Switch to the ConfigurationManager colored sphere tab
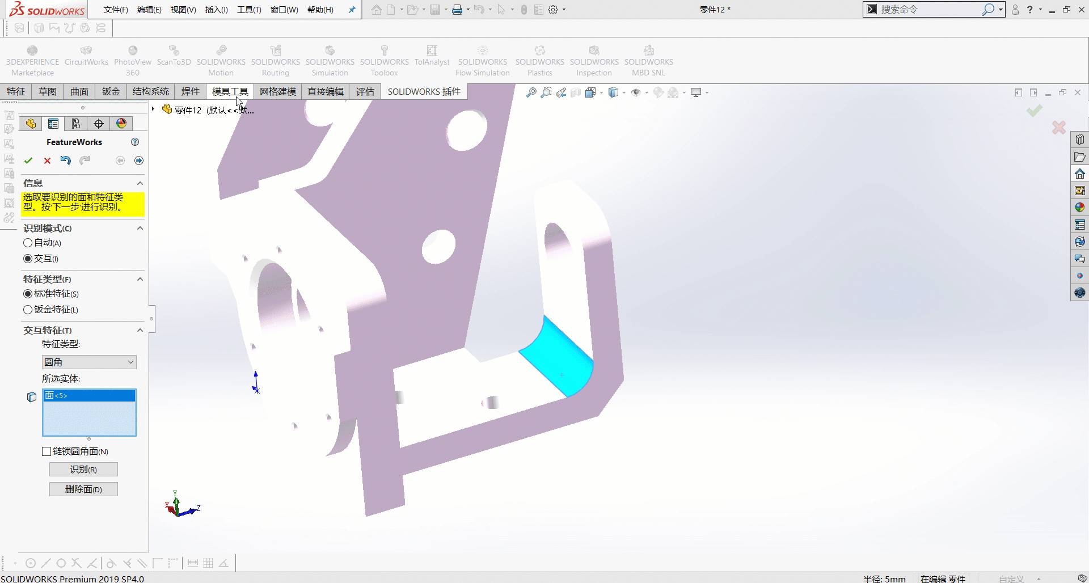Image resolution: width=1089 pixels, height=583 pixels. (121, 123)
